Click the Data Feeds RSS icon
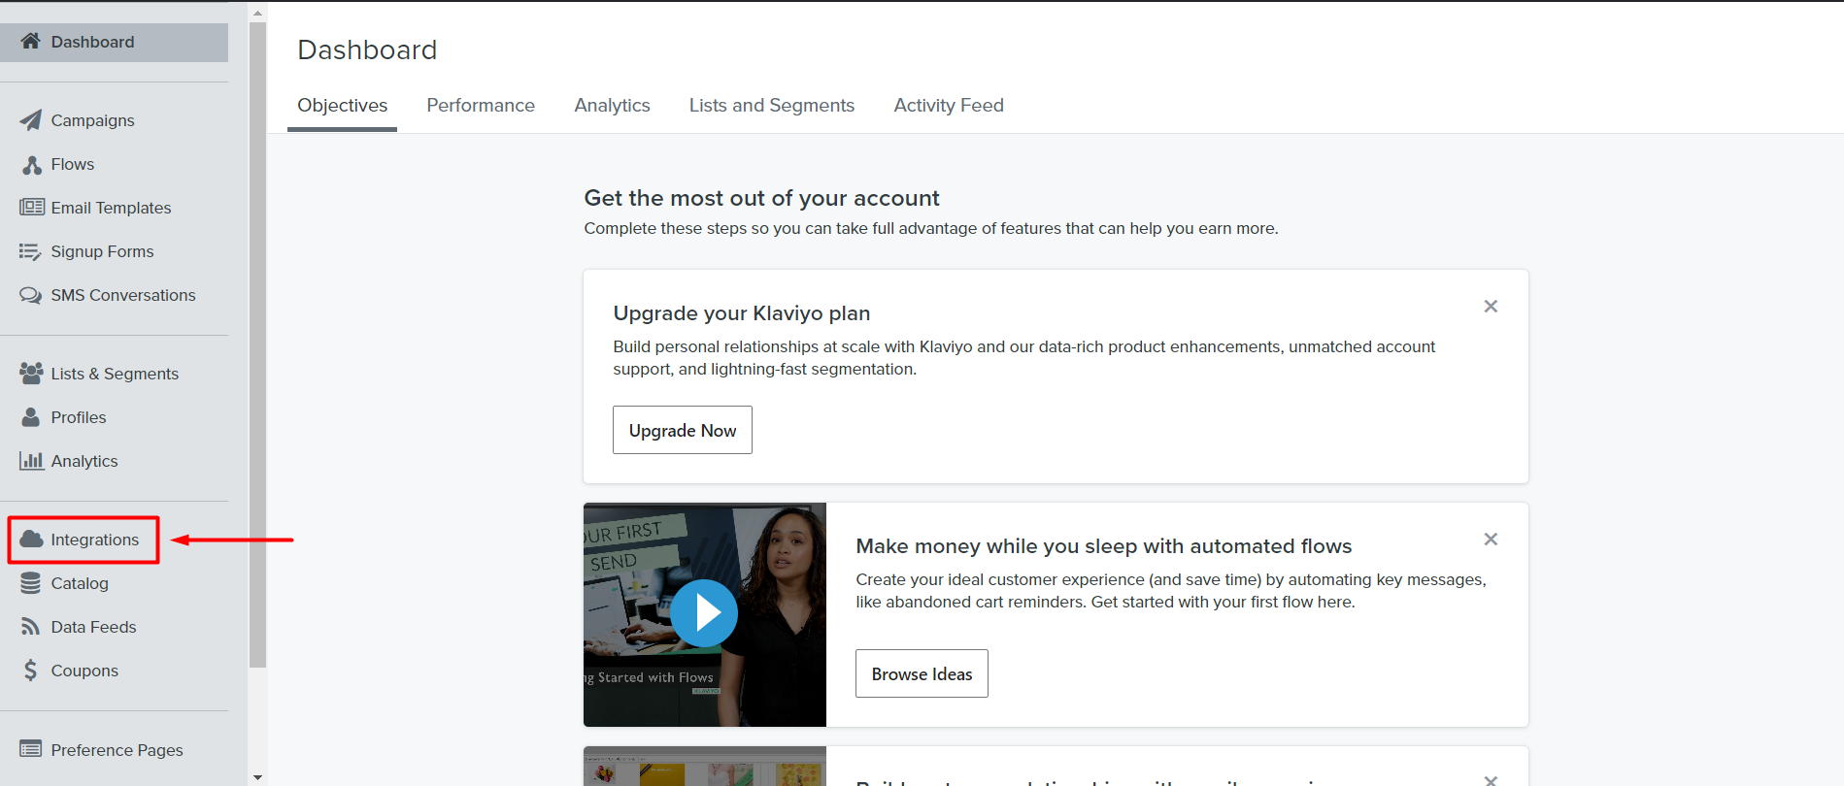The image size is (1844, 786). pyautogui.click(x=31, y=627)
